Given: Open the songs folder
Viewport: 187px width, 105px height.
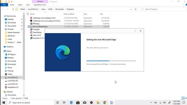Looking at the screenshot, I should tap(10, 39).
